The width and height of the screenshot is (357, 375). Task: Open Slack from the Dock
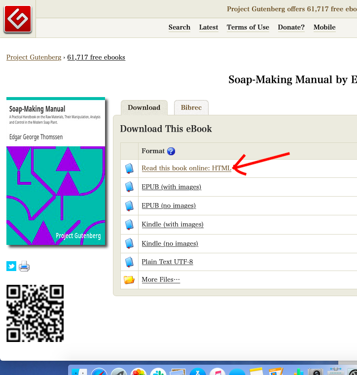click(x=158, y=372)
